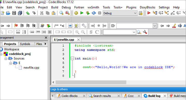Image resolution: width=186 pixels, height=100 pixels.
Task: Close the Search results log tab
Action: tap(119, 96)
